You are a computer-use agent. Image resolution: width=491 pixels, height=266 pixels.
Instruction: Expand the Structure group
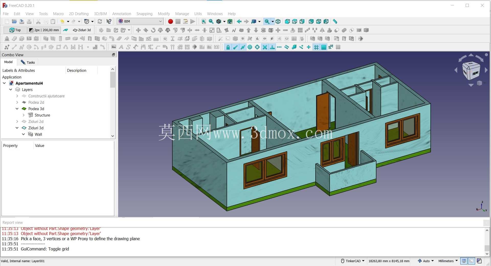[x=24, y=115]
